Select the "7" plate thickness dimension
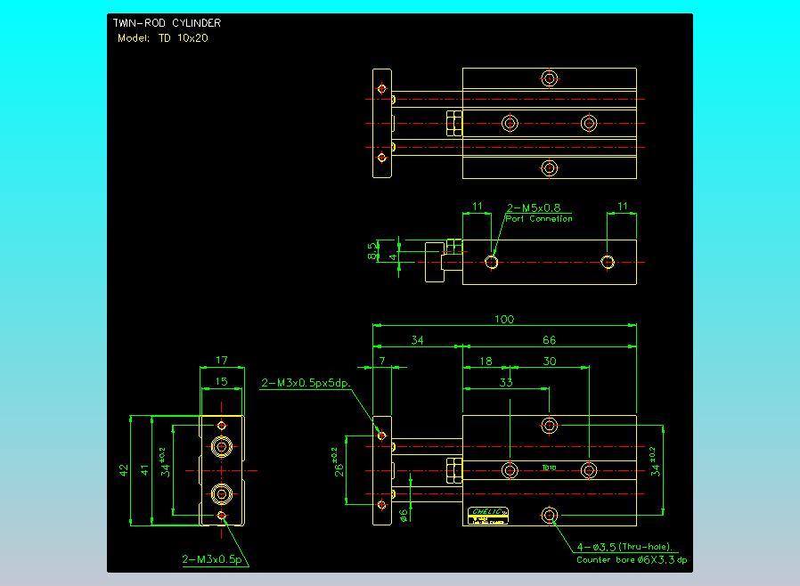The image size is (800, 586). coord(382,361)
